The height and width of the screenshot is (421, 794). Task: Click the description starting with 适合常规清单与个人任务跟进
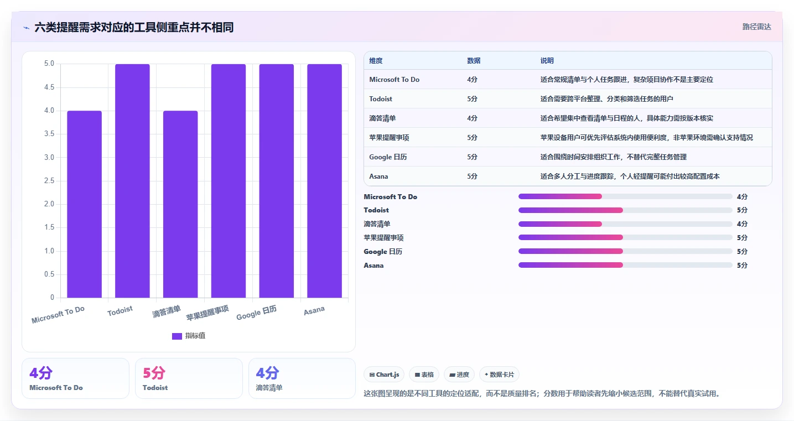point(627,80)
